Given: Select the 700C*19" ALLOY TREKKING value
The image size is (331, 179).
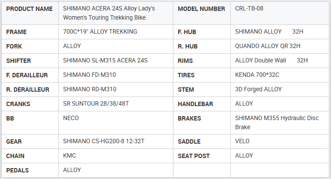Looking at the screenshot, I should pos(100,31).
